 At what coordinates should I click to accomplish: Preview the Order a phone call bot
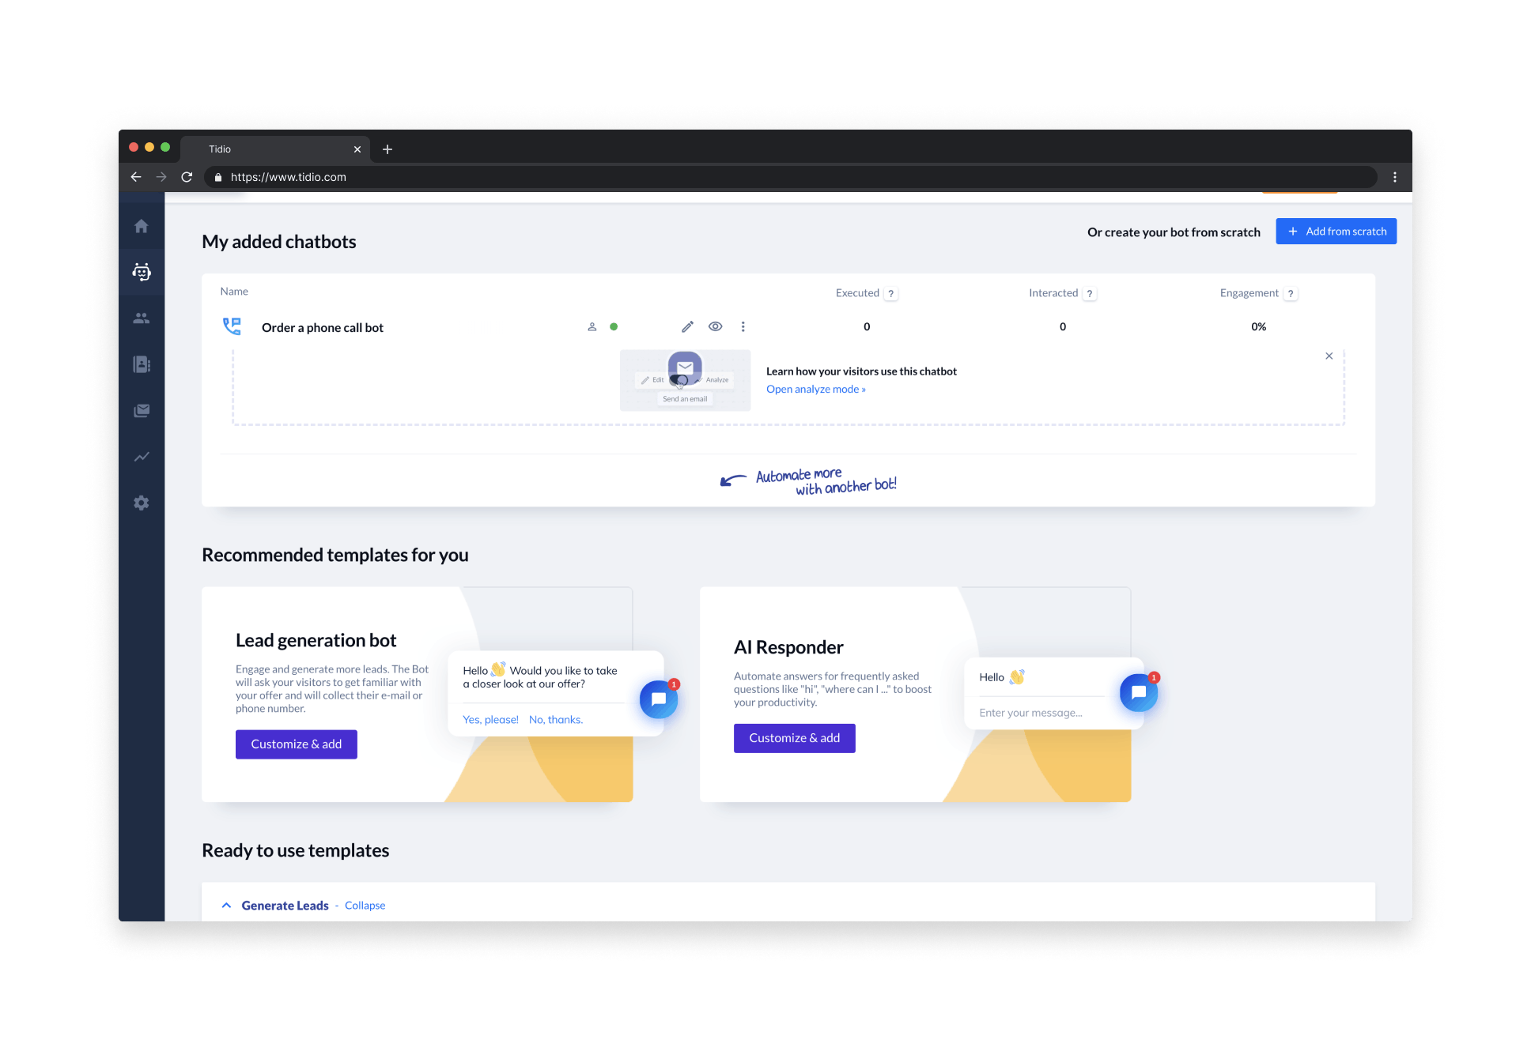pyautogui.click(x=715, y=326)
